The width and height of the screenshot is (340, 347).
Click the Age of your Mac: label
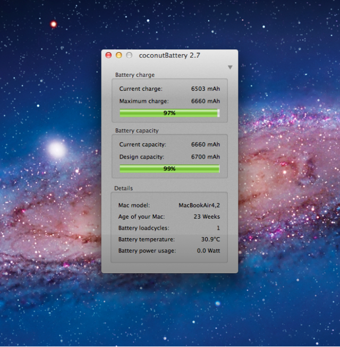(x=142, y=217)
